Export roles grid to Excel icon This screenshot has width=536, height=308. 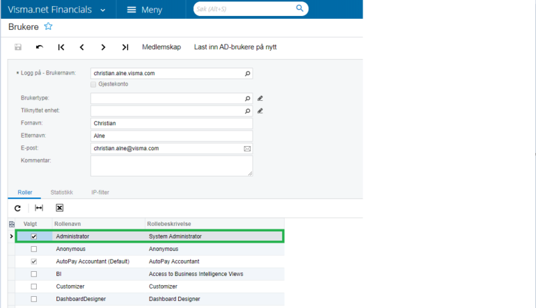tap(59, 208)
